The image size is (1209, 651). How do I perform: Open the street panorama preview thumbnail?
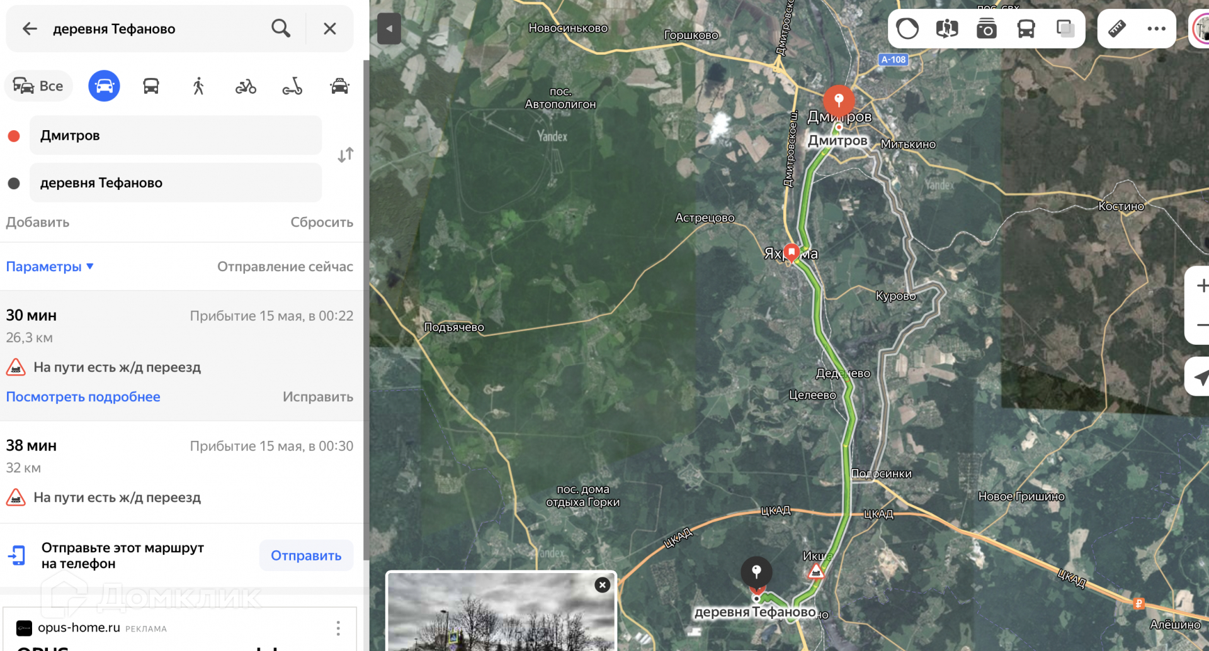[x=501, y=613]
